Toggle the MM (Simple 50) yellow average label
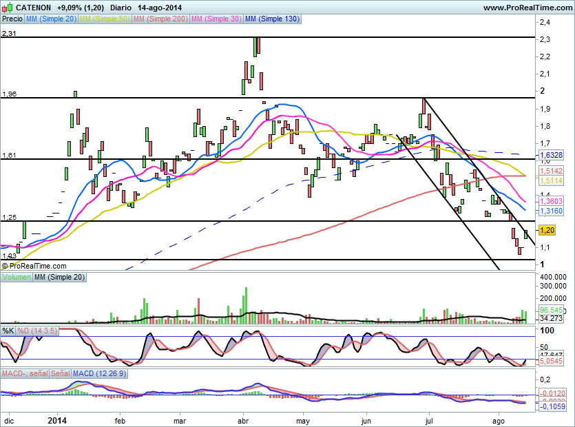The width and height of the screenshot is (575, 427). (105, 19)
